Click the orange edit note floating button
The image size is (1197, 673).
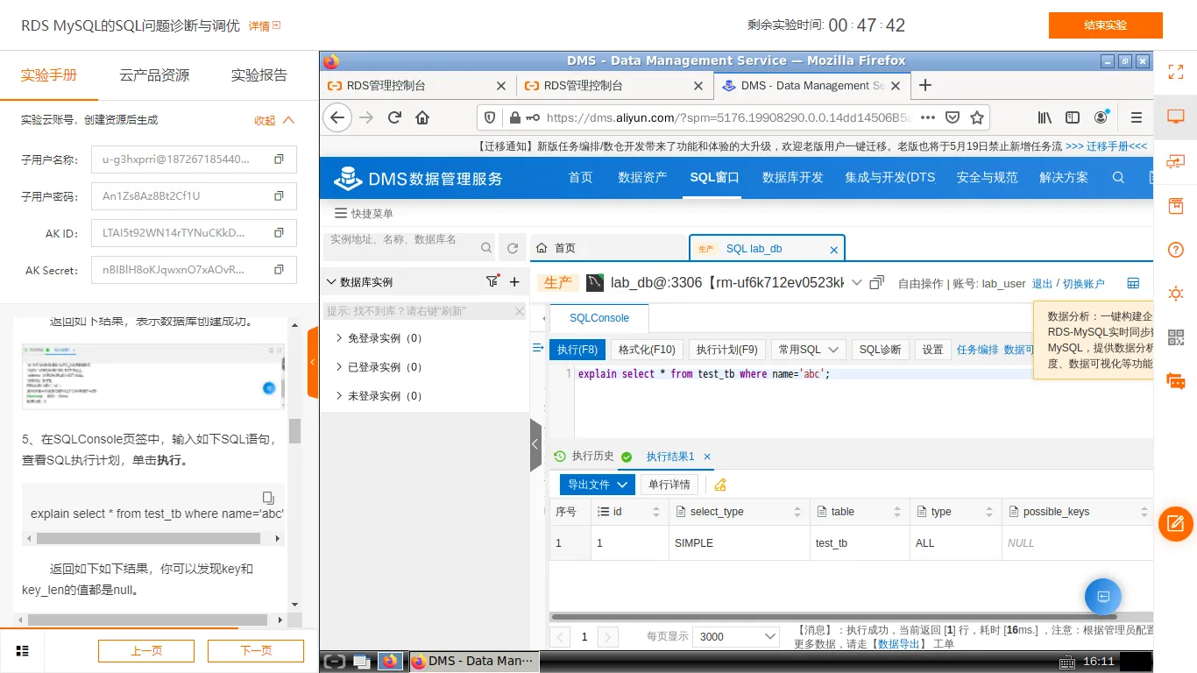[1176, 524]
